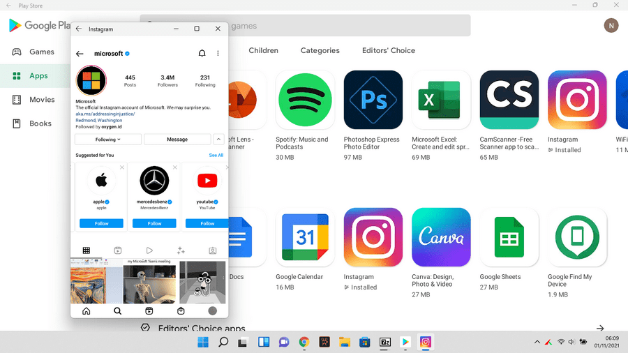Open Spotify app icon in Play Store

click(x=305, y=100)
